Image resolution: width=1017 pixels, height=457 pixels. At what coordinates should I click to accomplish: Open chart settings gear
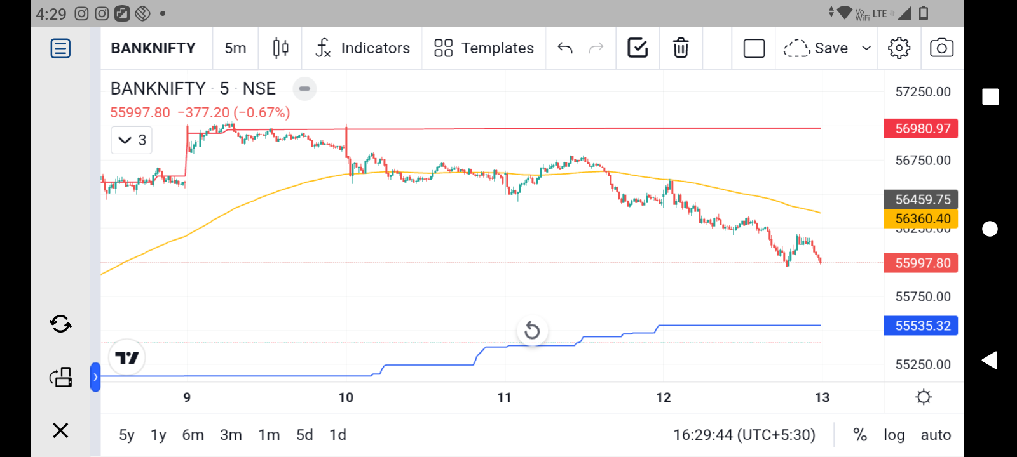coord(899,48)
